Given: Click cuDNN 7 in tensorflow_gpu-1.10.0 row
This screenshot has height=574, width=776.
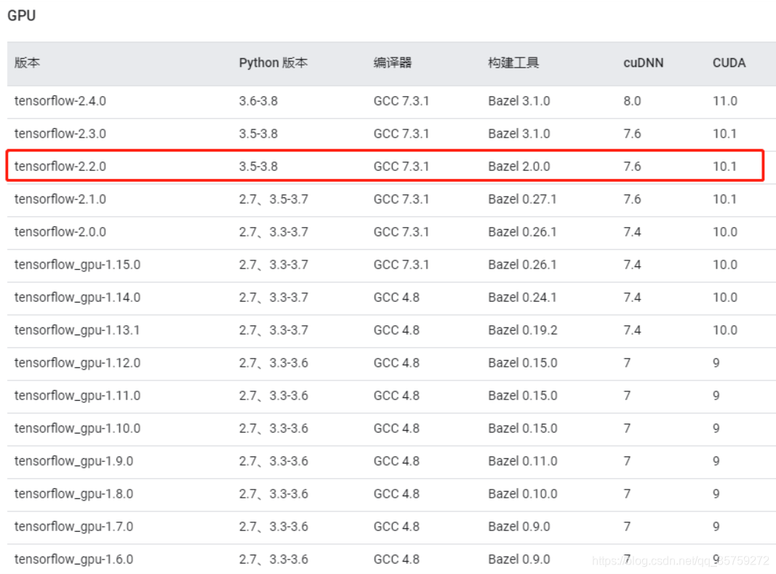Looking at the screenshot, I should point(627,428).
